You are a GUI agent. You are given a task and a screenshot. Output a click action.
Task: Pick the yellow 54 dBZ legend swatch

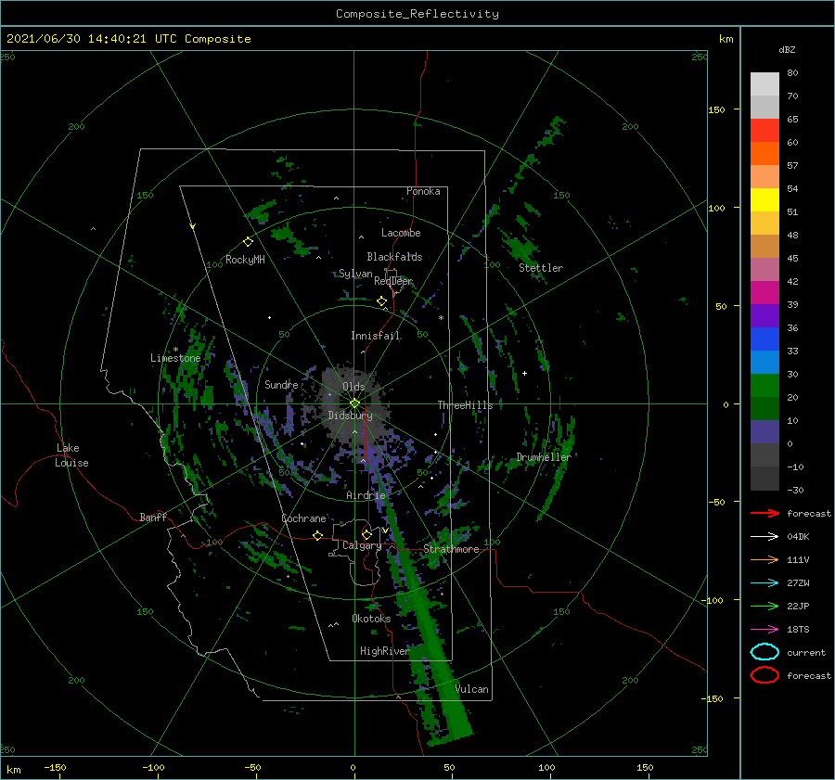tap(764, 199)
